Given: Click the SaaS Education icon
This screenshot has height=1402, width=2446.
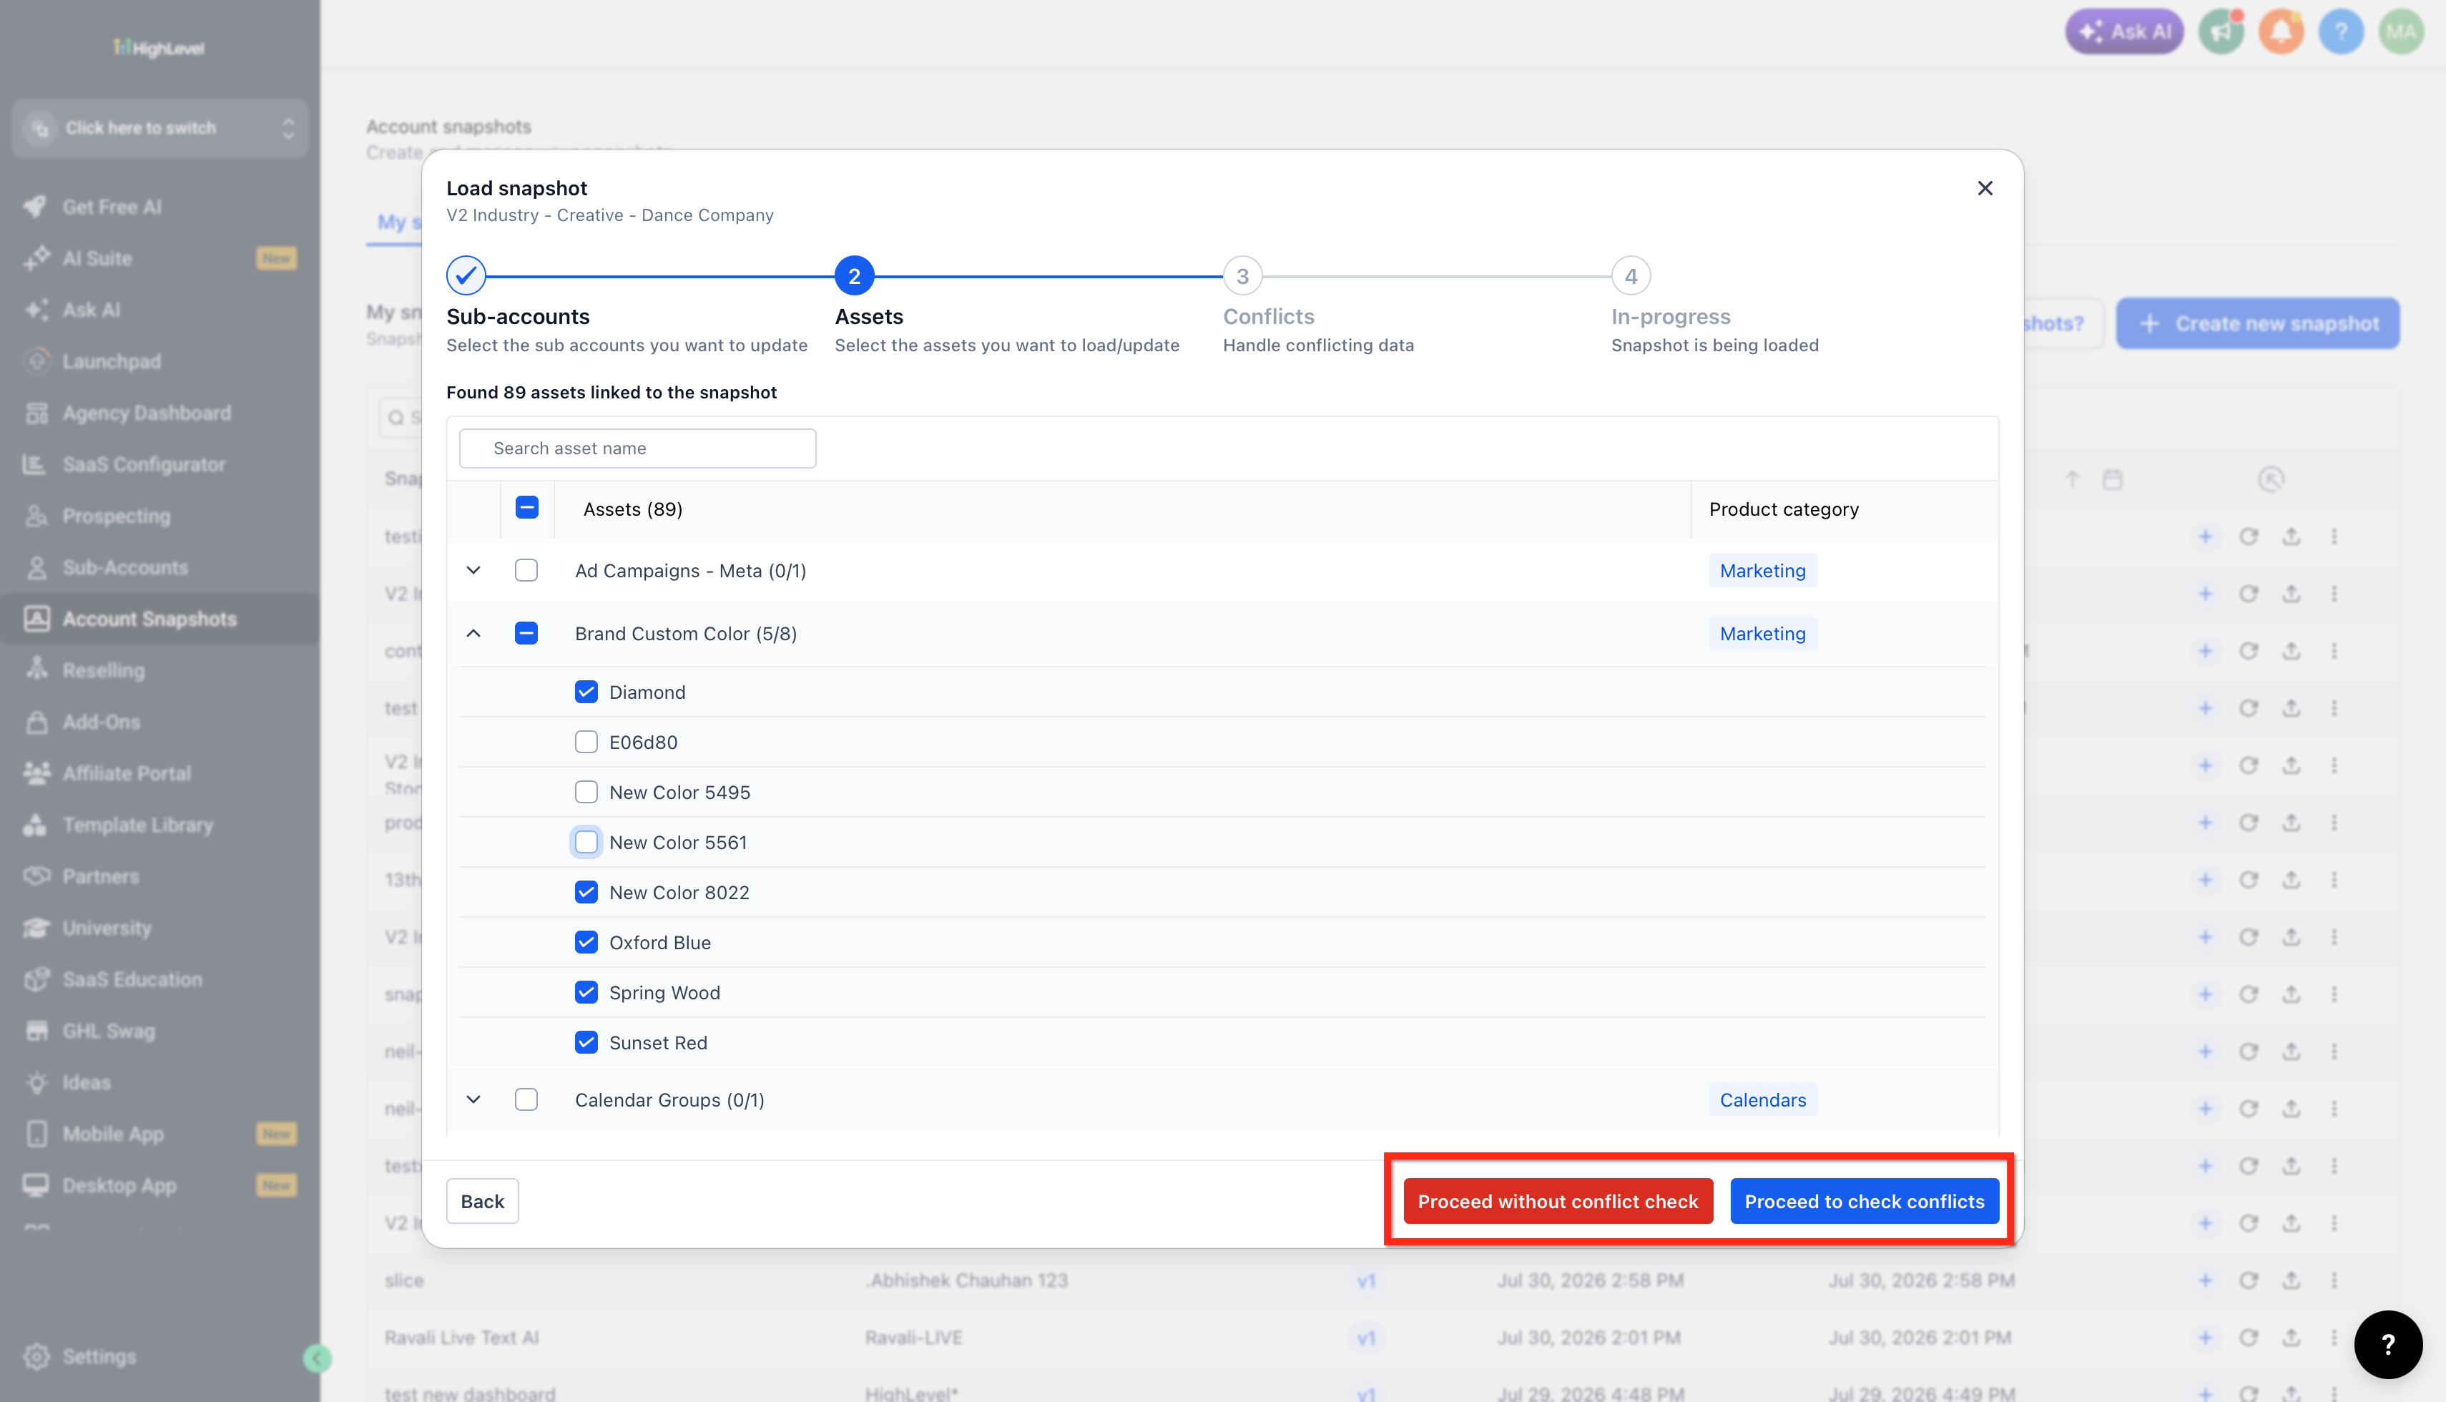Looking at the screenshot, I should pos(36,979).
